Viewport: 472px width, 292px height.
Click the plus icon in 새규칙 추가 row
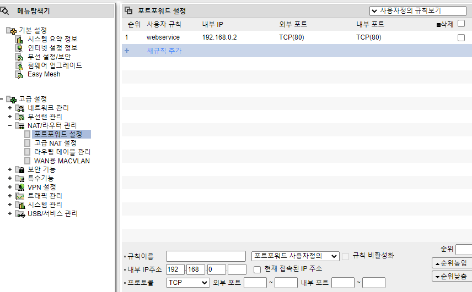coord(127,51)
